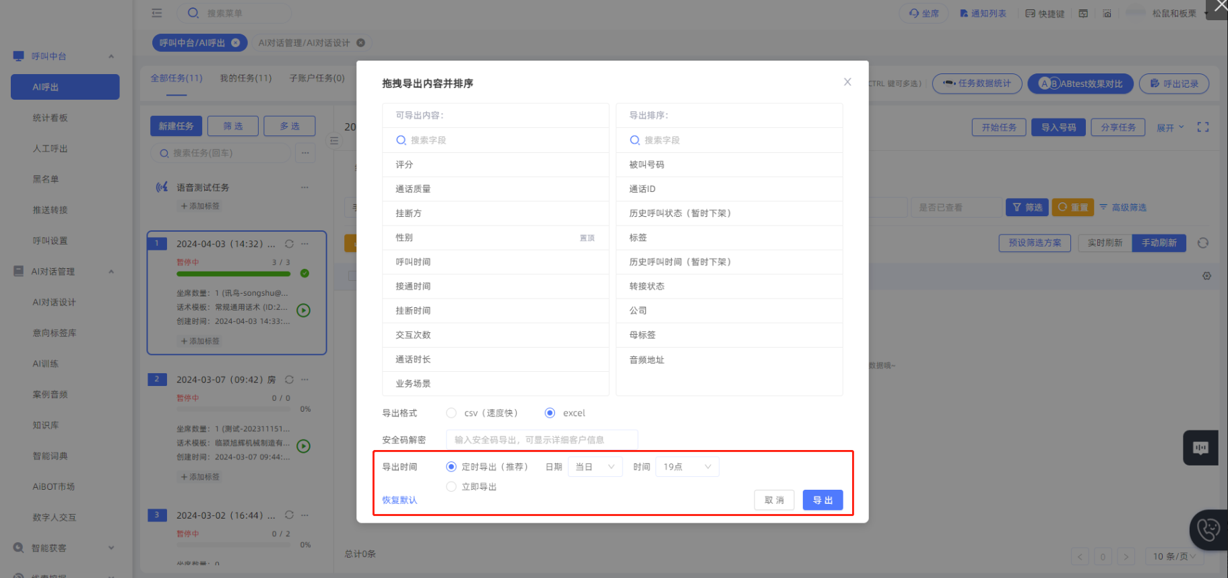Select the csv (速度快) export format
This screenshot has width=1228, height=578.
(x=451, y=413)
